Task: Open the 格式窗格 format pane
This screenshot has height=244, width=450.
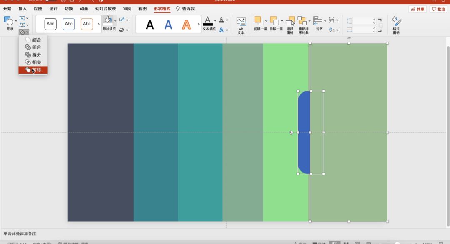Action: [x=396, y=25]
